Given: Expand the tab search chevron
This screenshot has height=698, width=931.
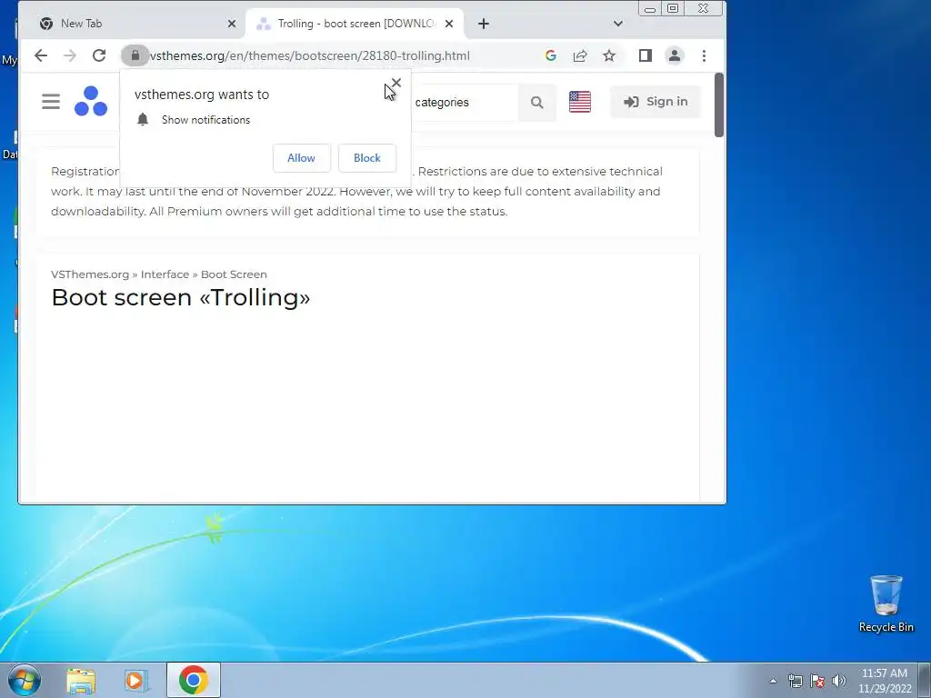Looking at the screenshot, I should (x=618, y=24).
